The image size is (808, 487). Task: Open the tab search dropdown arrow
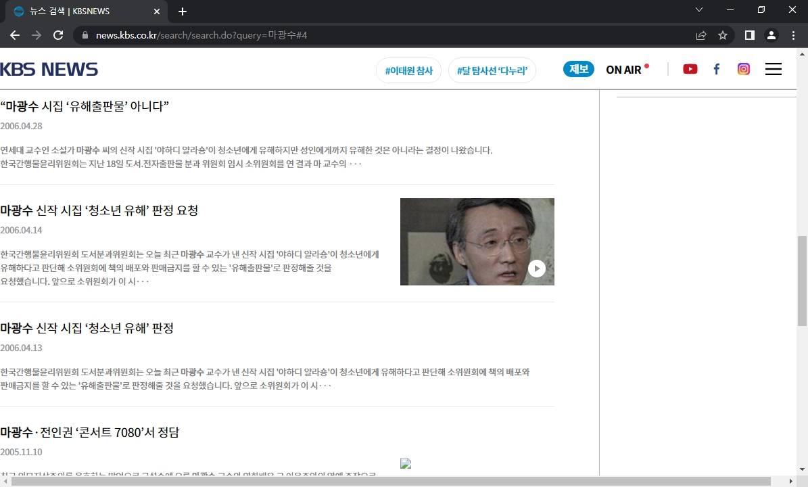(699, 9)
